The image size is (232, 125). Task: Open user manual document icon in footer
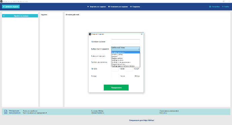(x=6, y=112)
